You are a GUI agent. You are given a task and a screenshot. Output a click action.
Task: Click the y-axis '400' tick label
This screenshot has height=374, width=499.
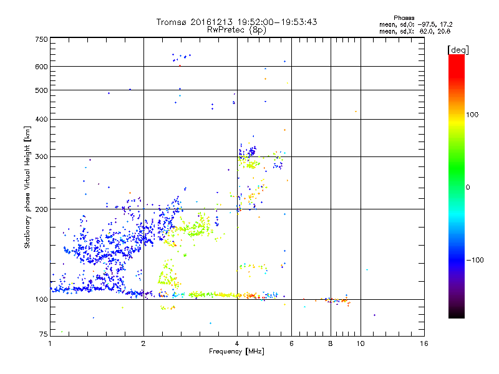(x=41, y=120)
